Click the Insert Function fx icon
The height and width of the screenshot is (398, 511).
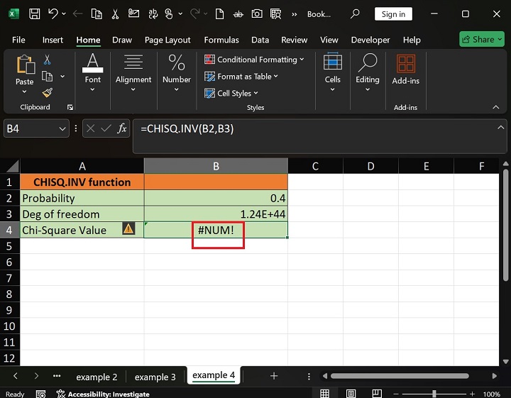[122, 128]
